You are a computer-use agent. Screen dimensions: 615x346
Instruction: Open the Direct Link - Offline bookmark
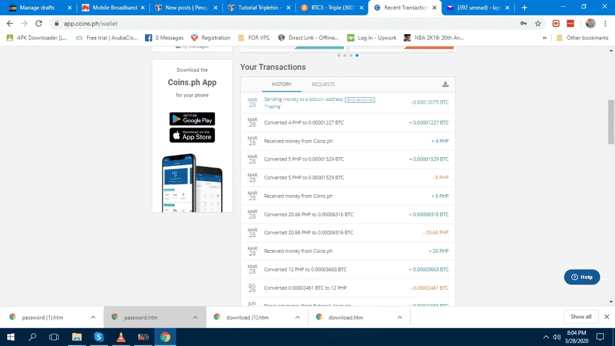coord(308,37)
